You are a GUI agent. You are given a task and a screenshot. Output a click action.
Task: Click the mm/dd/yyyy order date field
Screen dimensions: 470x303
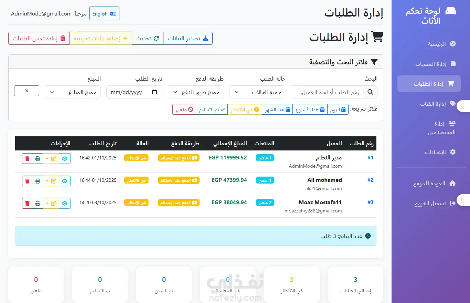coord(134,92)
